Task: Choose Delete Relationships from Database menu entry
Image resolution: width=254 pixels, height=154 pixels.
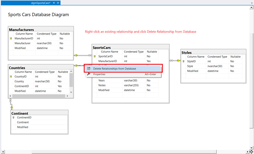Action: point(123,69)
